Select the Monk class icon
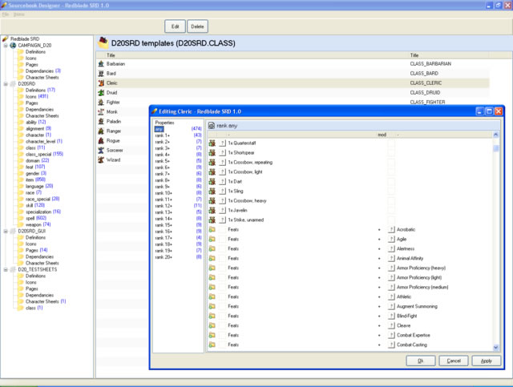The image size is (513, 387). pos(101,112)
